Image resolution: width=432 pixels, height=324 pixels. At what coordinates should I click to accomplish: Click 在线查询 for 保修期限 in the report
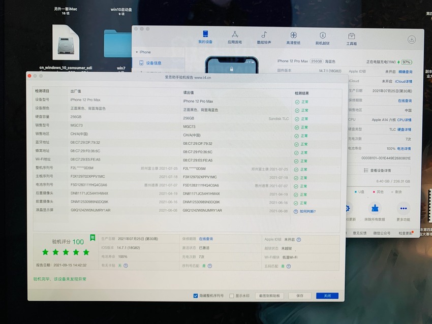206,239
